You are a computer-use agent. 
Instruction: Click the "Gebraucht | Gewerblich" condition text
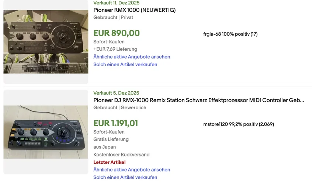[119, 107]
